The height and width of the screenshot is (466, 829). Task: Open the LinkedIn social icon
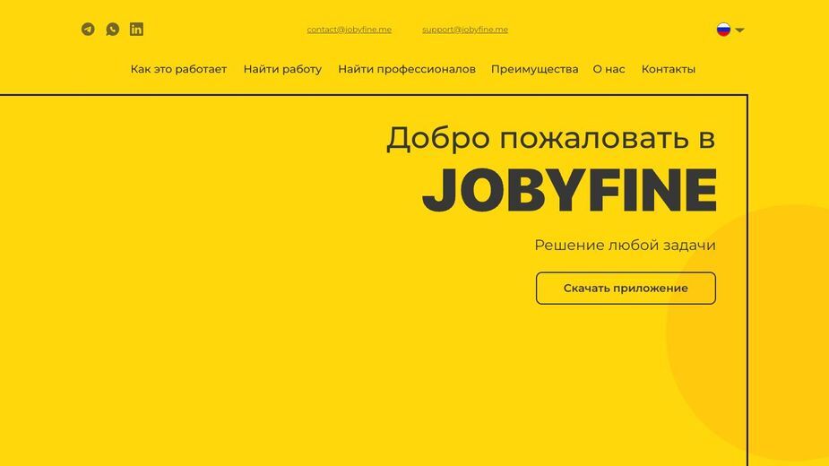coord(136,29)
